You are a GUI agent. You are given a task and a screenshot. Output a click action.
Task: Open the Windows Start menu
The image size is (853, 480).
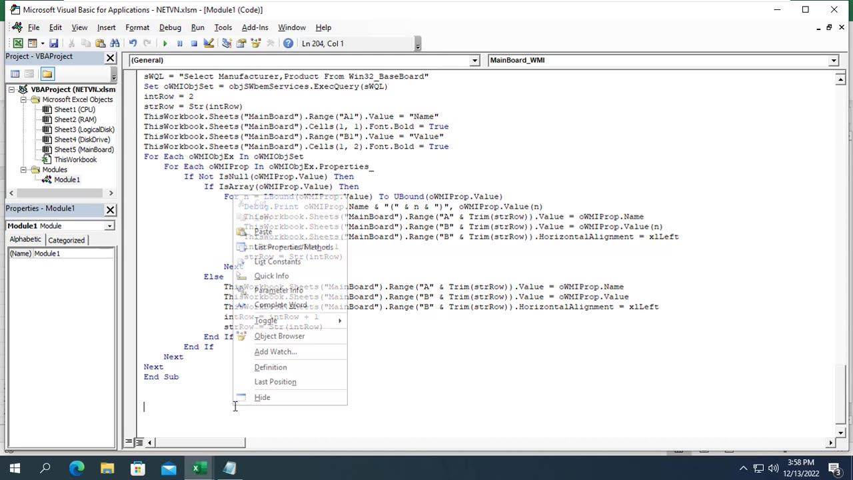pyautogui.click(x=15, y=469)
